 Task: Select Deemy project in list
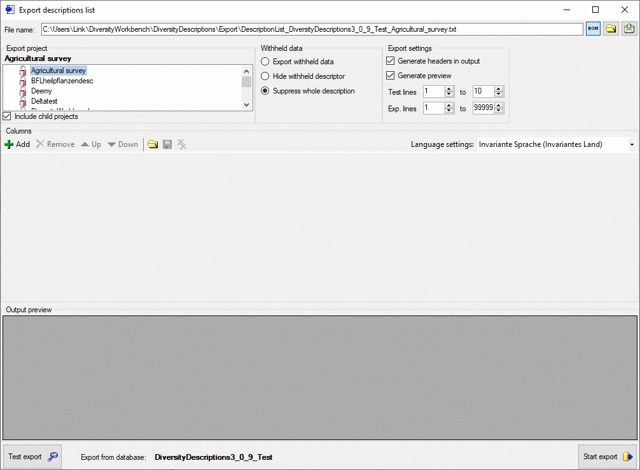[41, 91]
